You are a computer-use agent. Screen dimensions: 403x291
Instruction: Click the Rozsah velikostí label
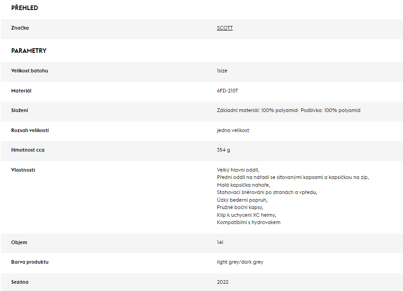[x=30, y=131]
